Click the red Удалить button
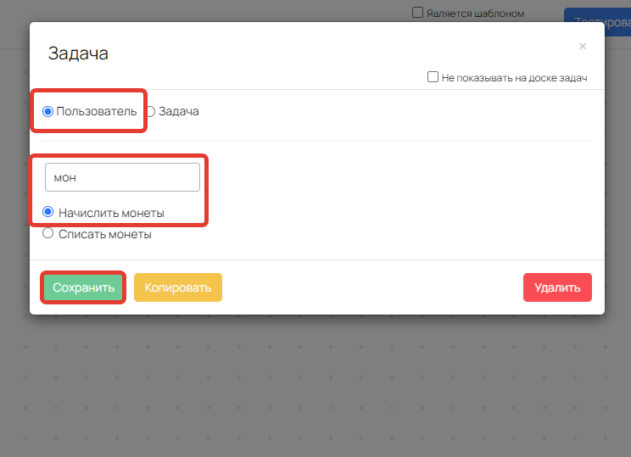631x457 pixels. coord(557,287)
